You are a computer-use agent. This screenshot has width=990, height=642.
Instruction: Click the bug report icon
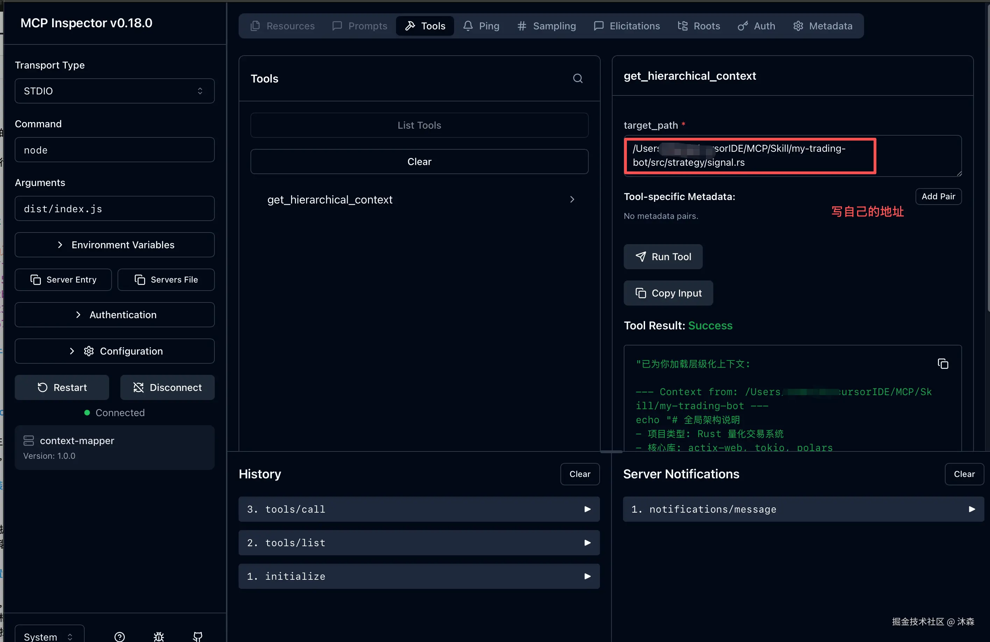[158, 636]
